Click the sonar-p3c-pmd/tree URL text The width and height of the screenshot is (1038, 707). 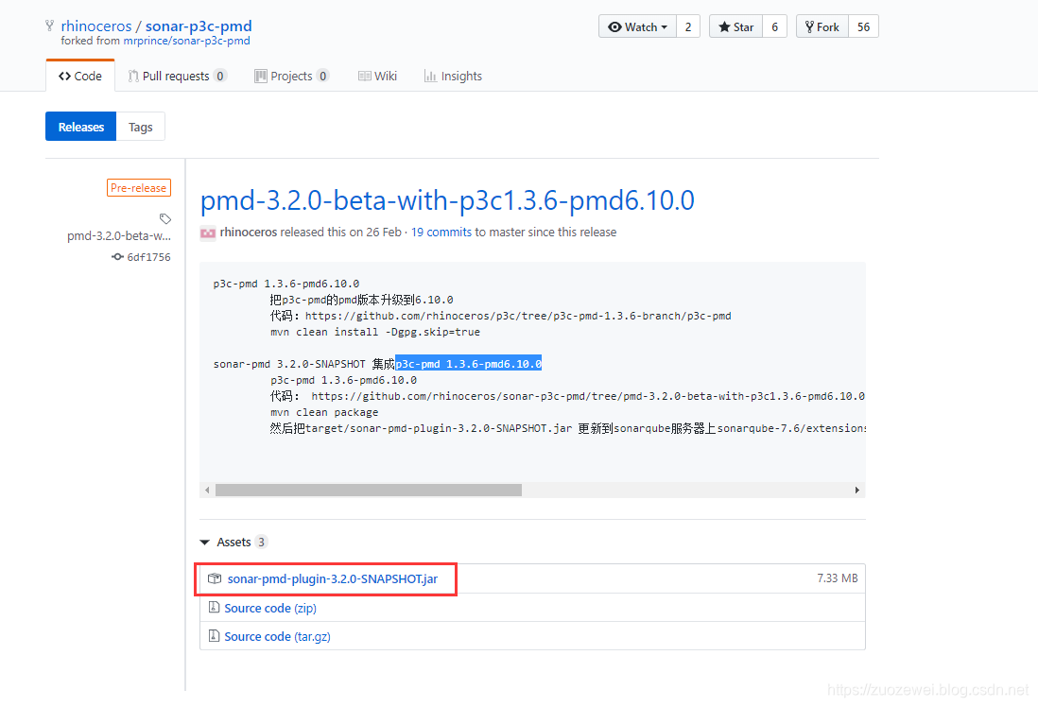[588, 396]
